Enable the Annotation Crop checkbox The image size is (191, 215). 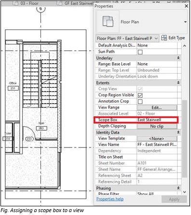[140, 102]
